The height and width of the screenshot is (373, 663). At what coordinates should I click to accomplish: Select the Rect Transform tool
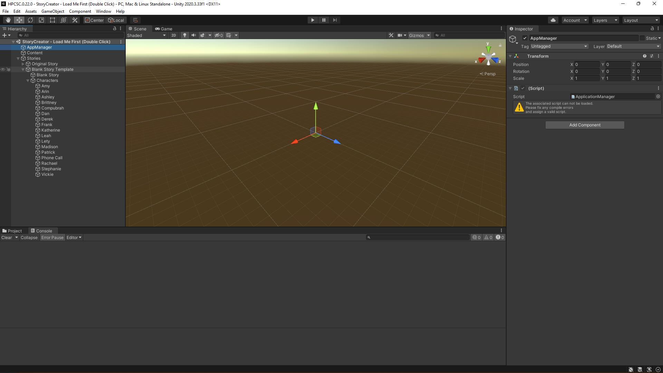52,20
